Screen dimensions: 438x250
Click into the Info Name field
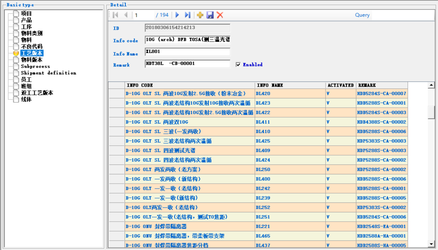click(x=187, y=52)
